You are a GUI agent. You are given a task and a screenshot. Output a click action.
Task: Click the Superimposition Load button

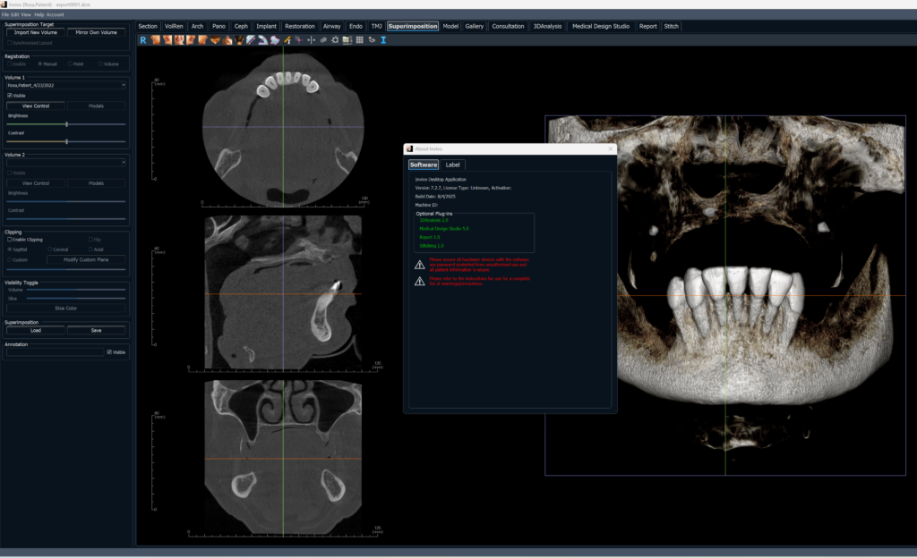36,330
